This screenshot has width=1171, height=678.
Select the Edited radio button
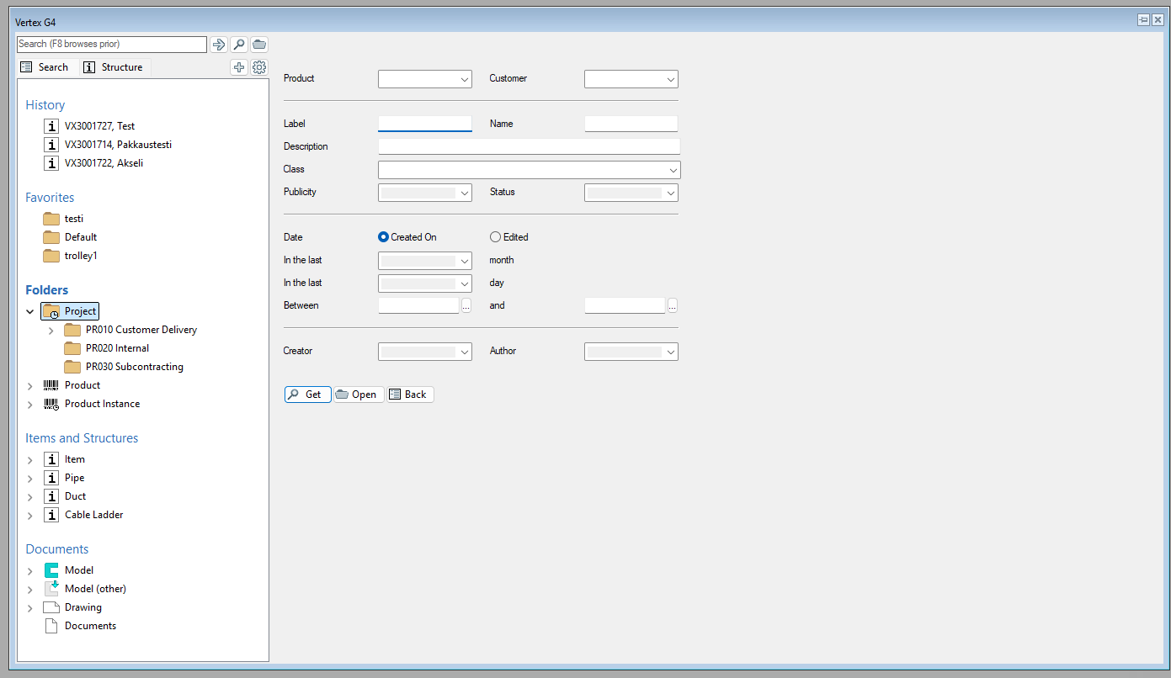click(495, 237)
